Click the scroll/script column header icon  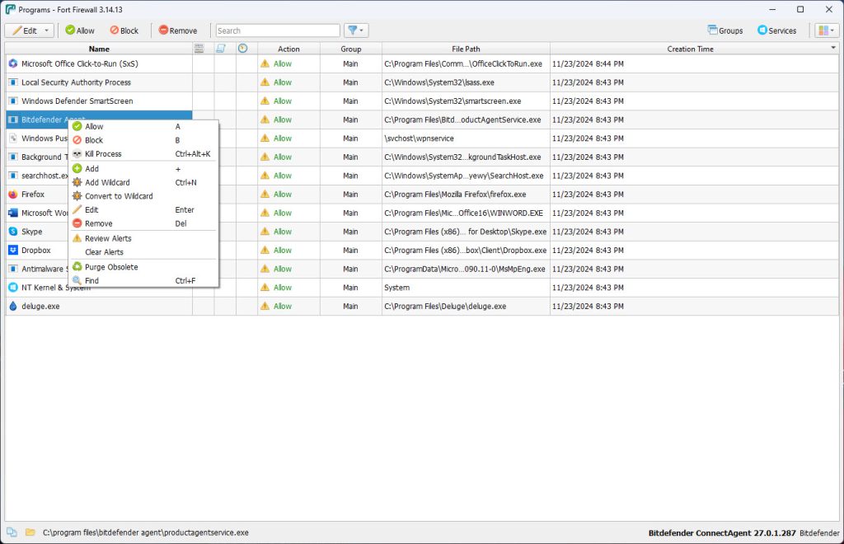221,49
